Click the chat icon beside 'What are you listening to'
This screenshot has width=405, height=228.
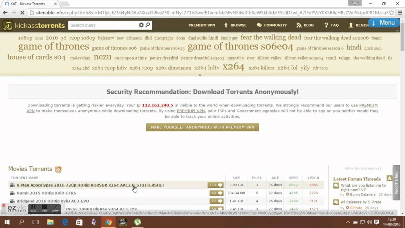pos(336,186)
